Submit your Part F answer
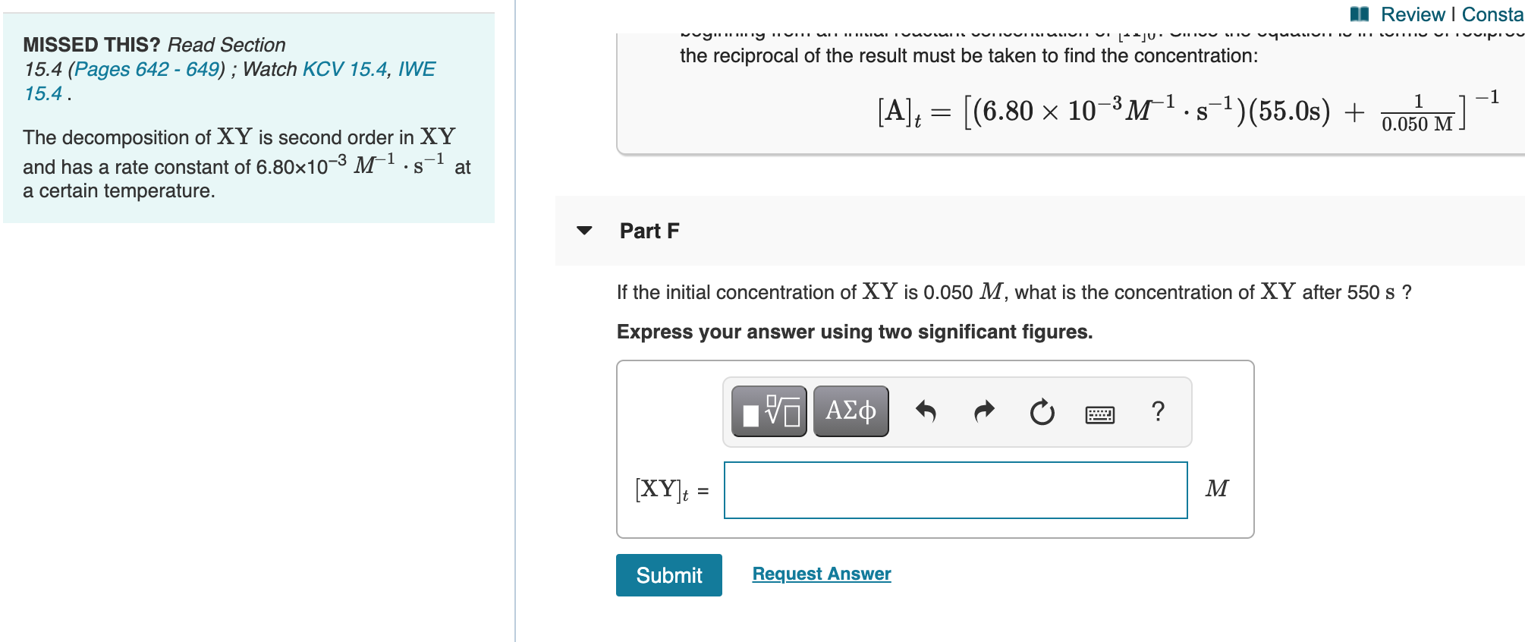Screen dimensions: 1525x642 (668, 575)
